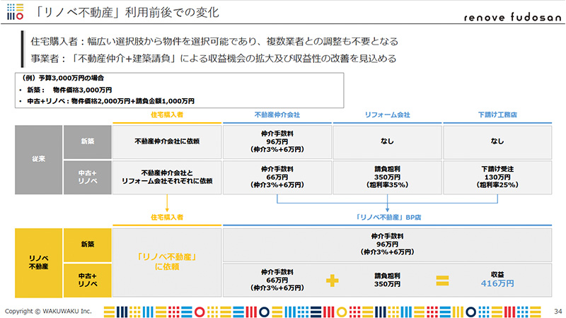Screen dimensions: 566x318
Task: Click the なし cell under リフォーム会社
Action: tap(387, 142)
